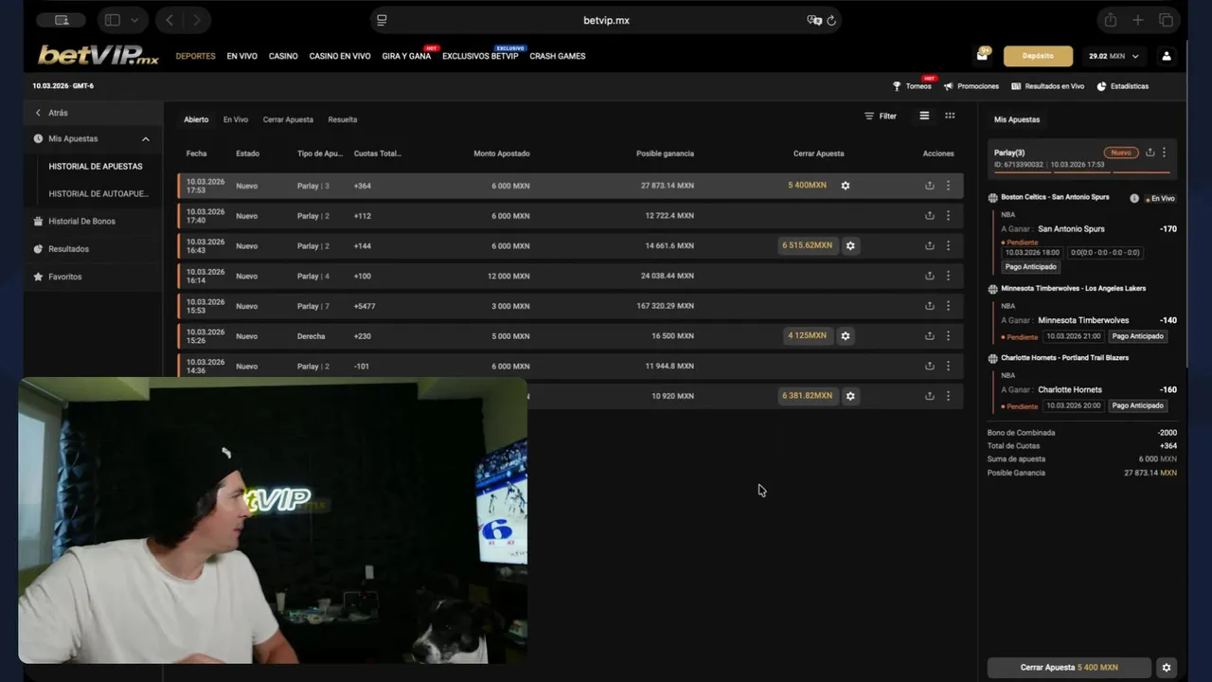This screenshot has width=1212, height=682.
Task: Click Cerrar Apuesta 5 400 MXN bottom button
Action: pos(1069,668)
